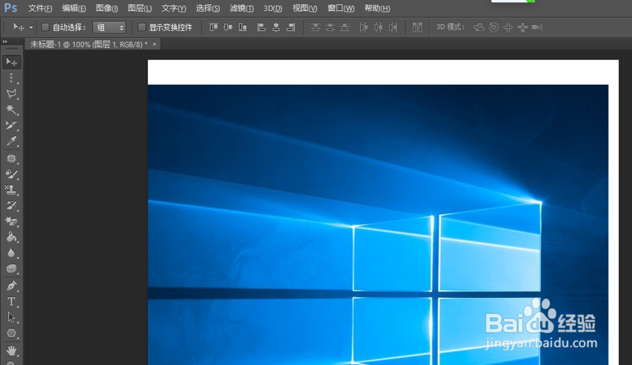The width and height of the screenshot is (632, 365).
Task: Select the Polygonal Lasso tool
Action: (x=11, y=94)
